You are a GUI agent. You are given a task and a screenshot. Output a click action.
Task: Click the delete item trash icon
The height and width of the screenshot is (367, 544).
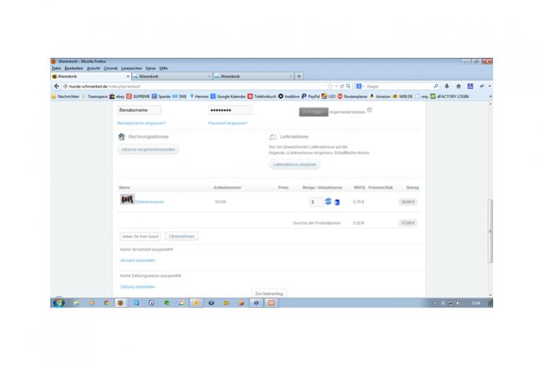[336, 202]
